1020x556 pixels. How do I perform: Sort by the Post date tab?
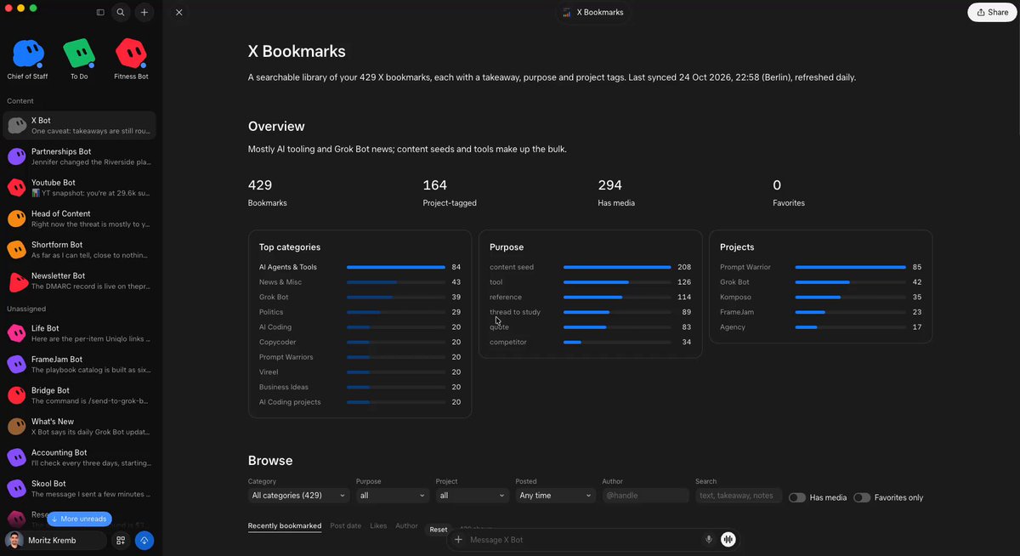click(345, 525)
